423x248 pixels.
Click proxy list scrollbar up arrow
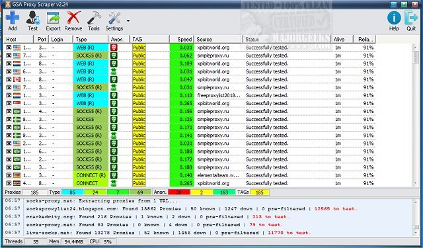[x=416, y=47]
